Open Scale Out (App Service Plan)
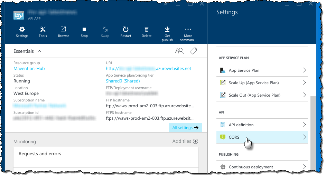 coord(262,95)
